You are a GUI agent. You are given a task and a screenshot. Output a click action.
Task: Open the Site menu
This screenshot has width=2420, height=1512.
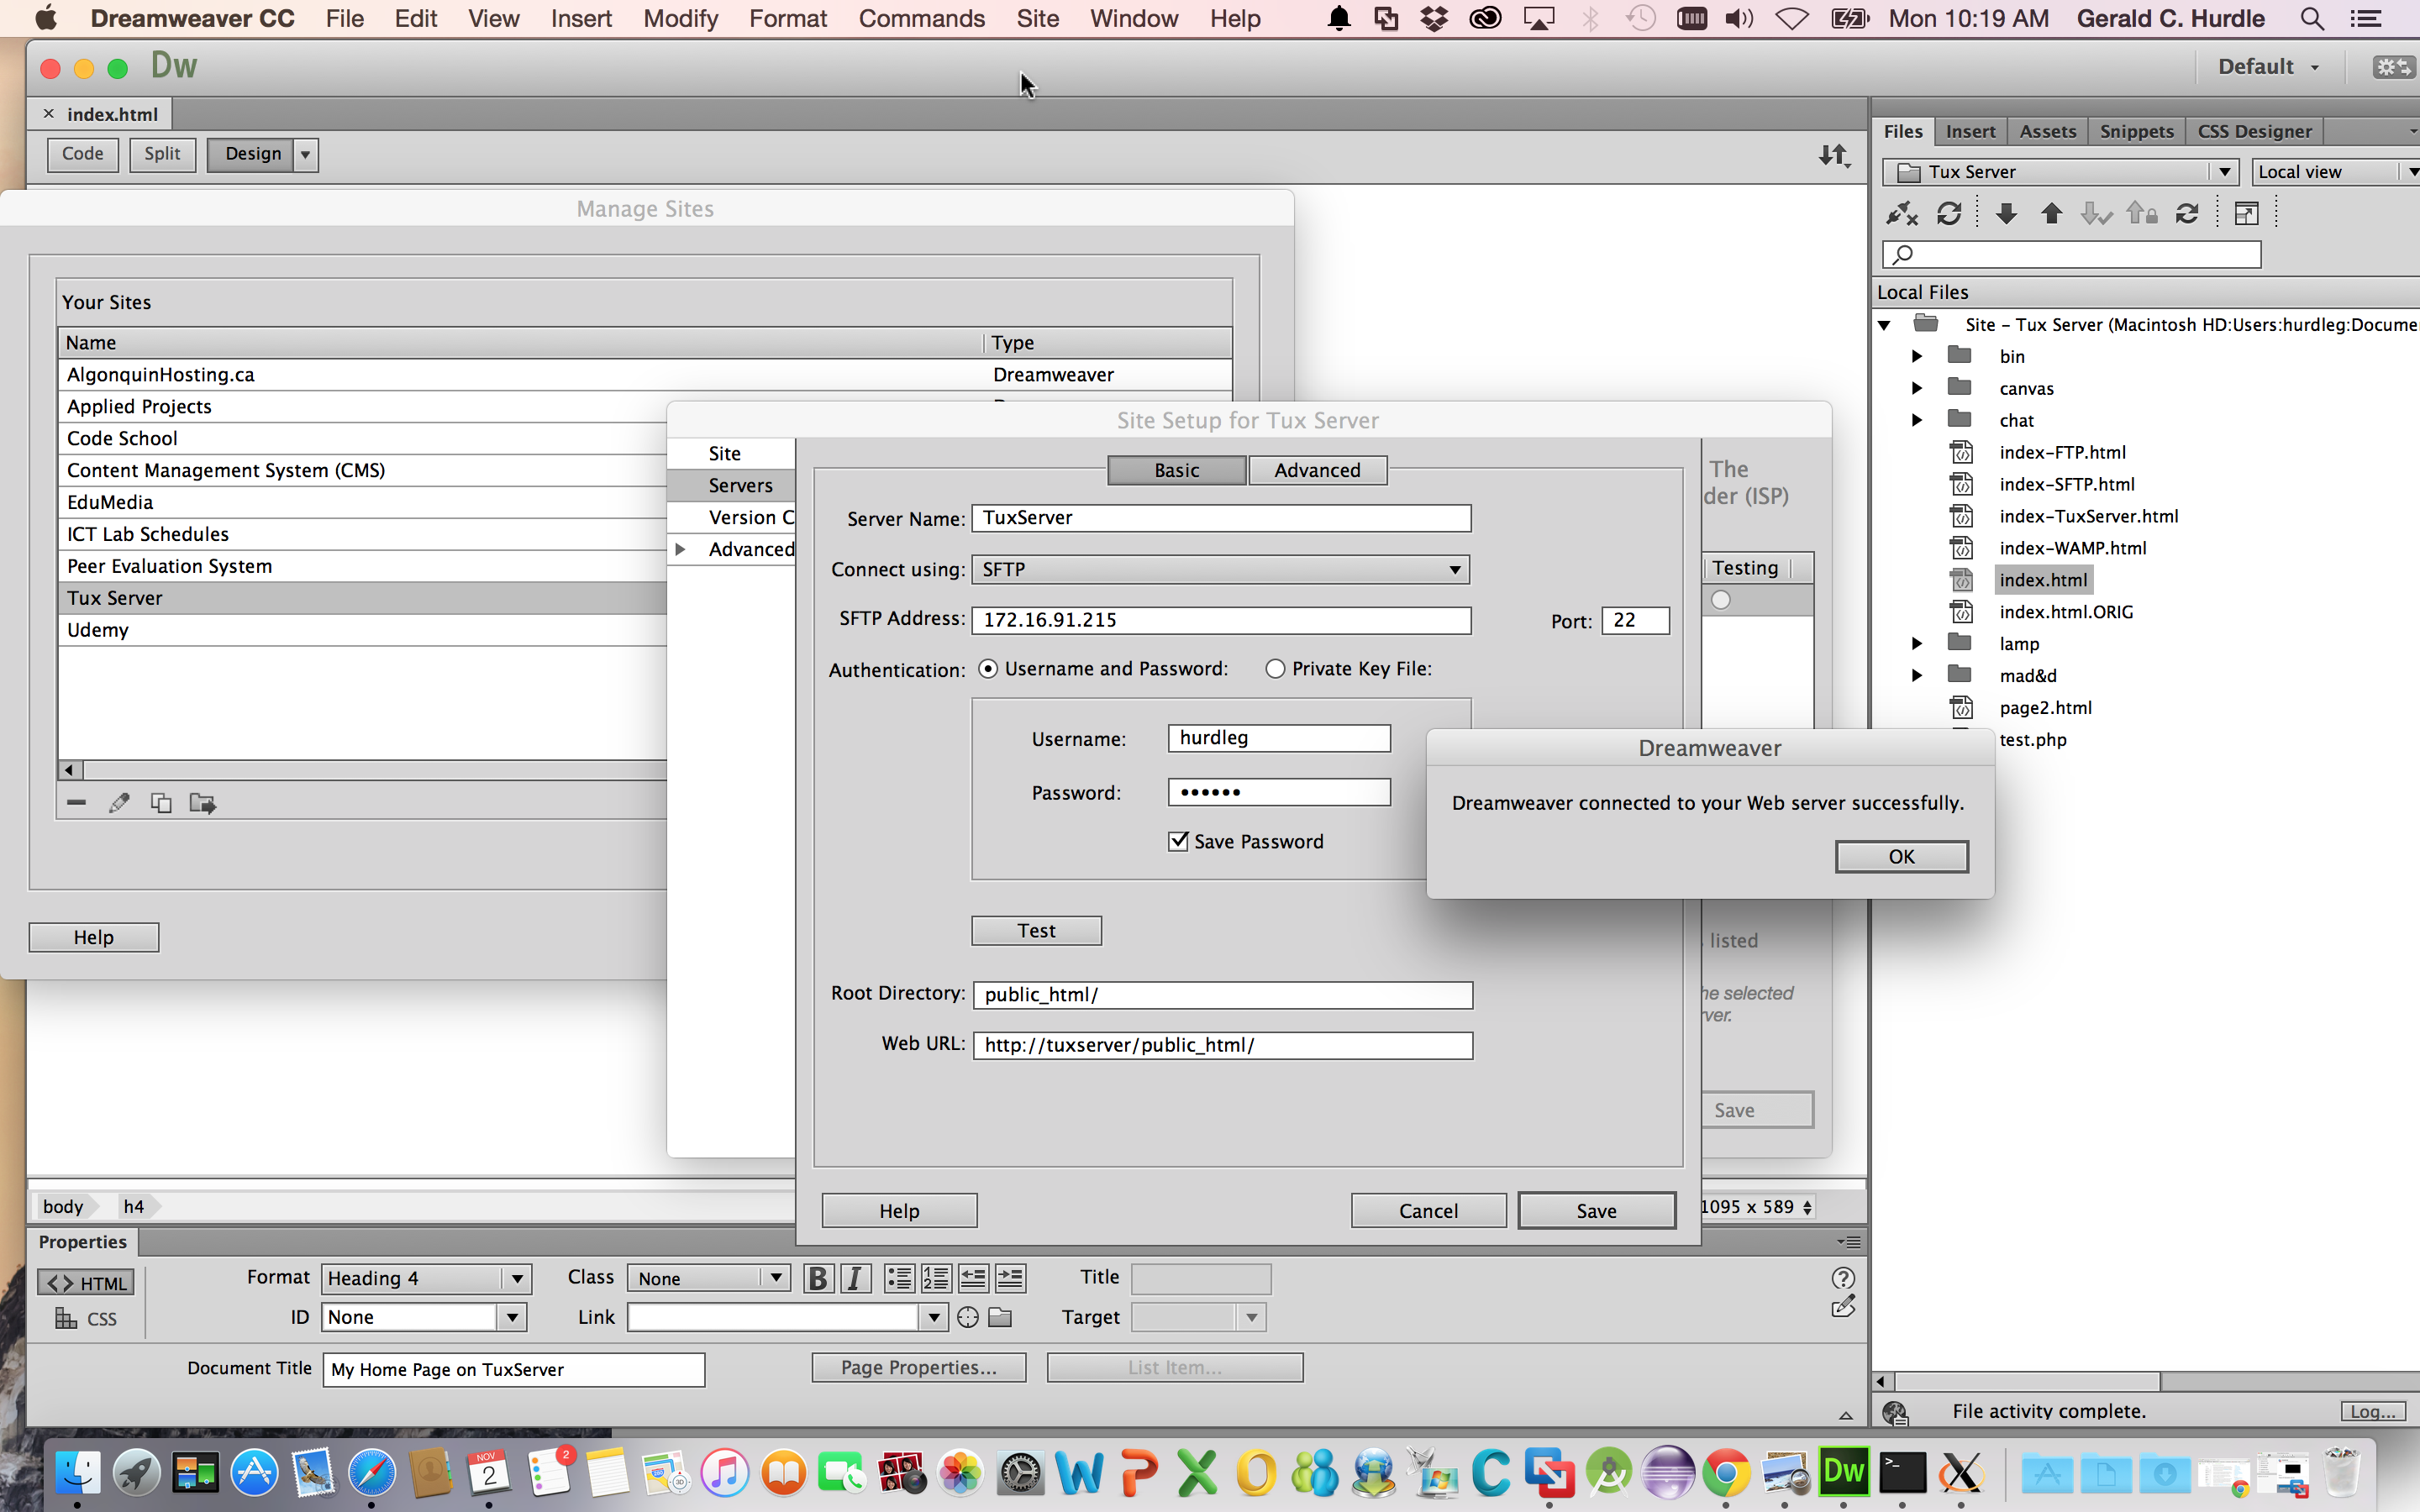coord(1037,18)
